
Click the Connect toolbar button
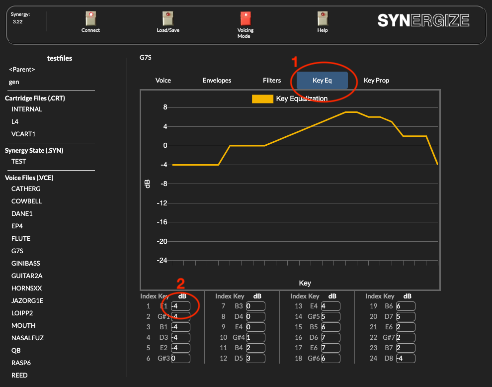click(x=90, y=18)
